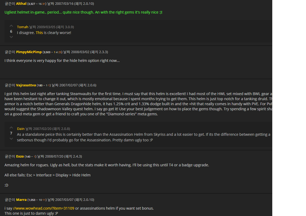Screen dimensions: 306x216
Task: Upvote Dain's reply comment
Action: [11, 128]
